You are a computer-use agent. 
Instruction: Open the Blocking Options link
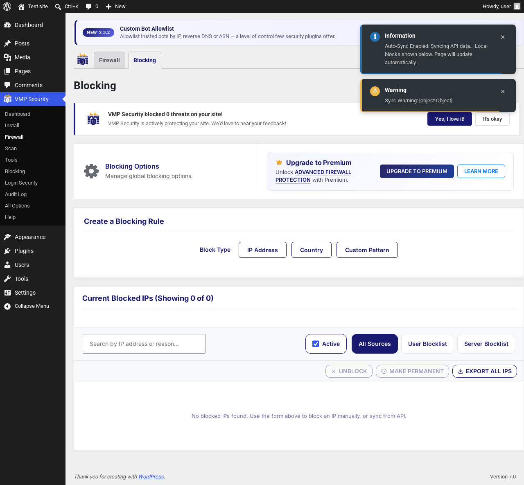(132, 166)
